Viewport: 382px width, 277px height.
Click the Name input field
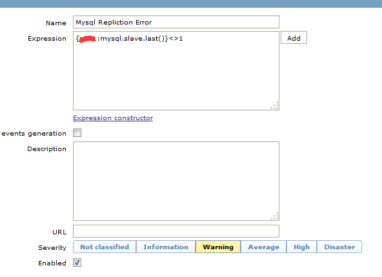176,22
